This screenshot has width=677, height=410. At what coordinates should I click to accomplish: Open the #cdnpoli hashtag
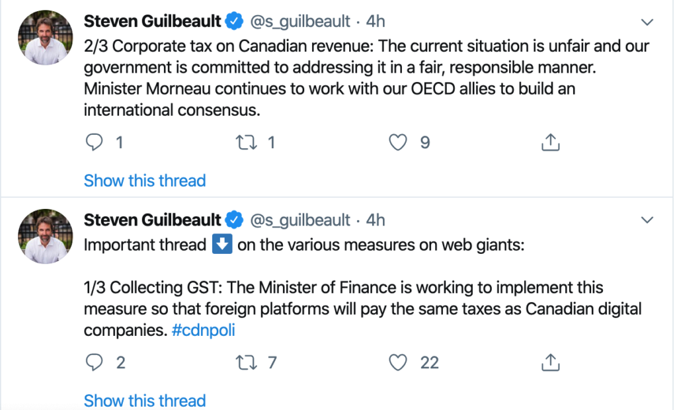click(x=204, y=330)
